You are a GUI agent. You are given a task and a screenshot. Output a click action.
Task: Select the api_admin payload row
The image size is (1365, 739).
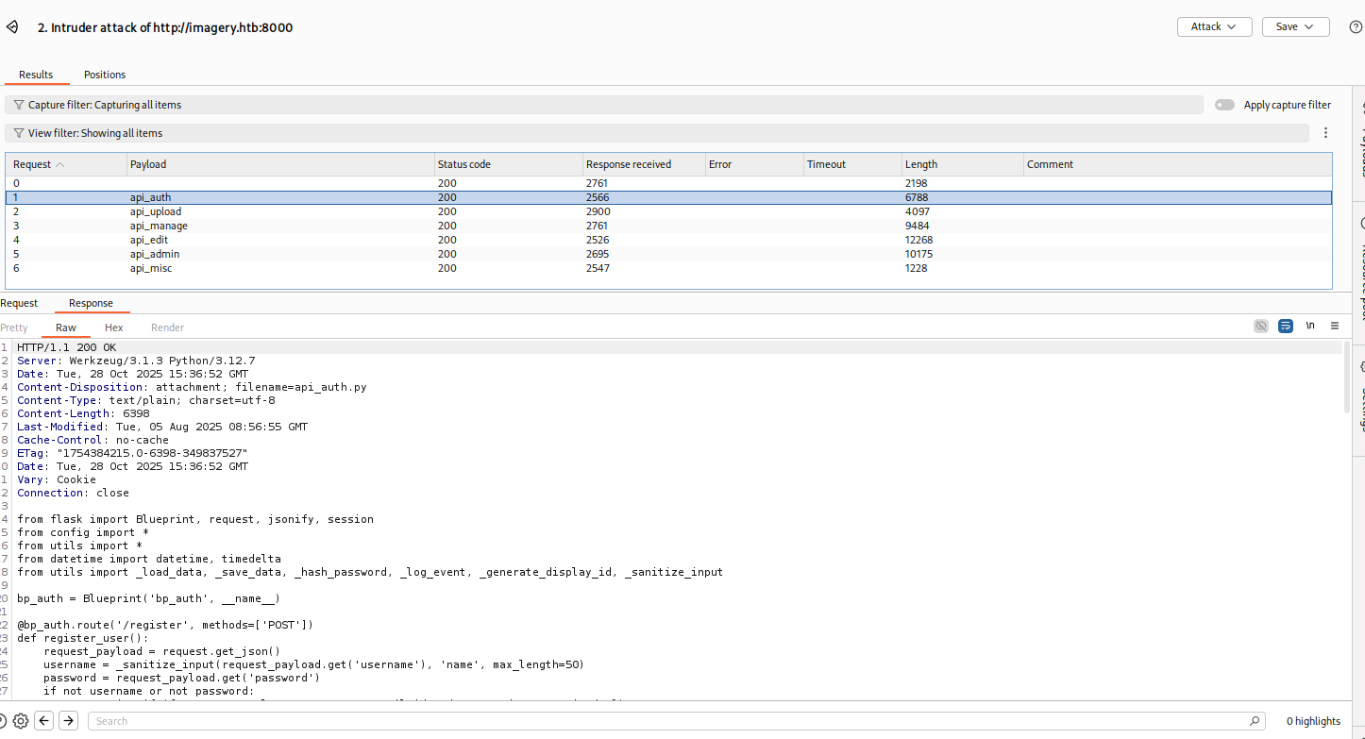tap(155, 254)
